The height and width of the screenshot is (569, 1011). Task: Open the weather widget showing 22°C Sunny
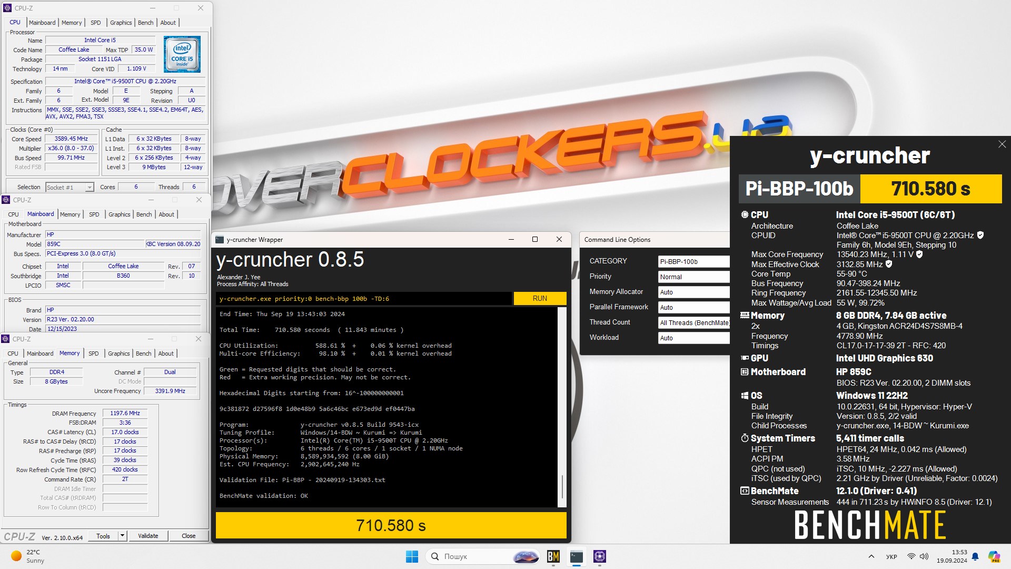tap(27, 556)
